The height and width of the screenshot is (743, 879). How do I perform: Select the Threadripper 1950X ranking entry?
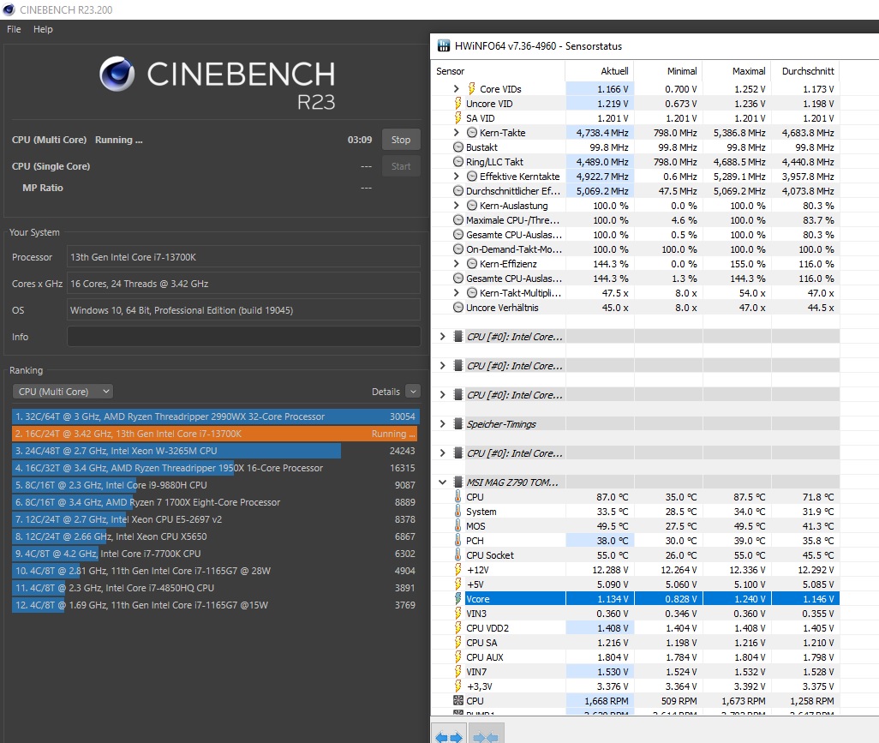point(215,468)
